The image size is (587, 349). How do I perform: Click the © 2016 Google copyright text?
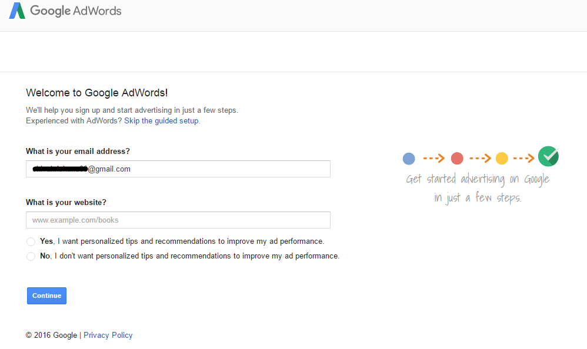[51, 335]
